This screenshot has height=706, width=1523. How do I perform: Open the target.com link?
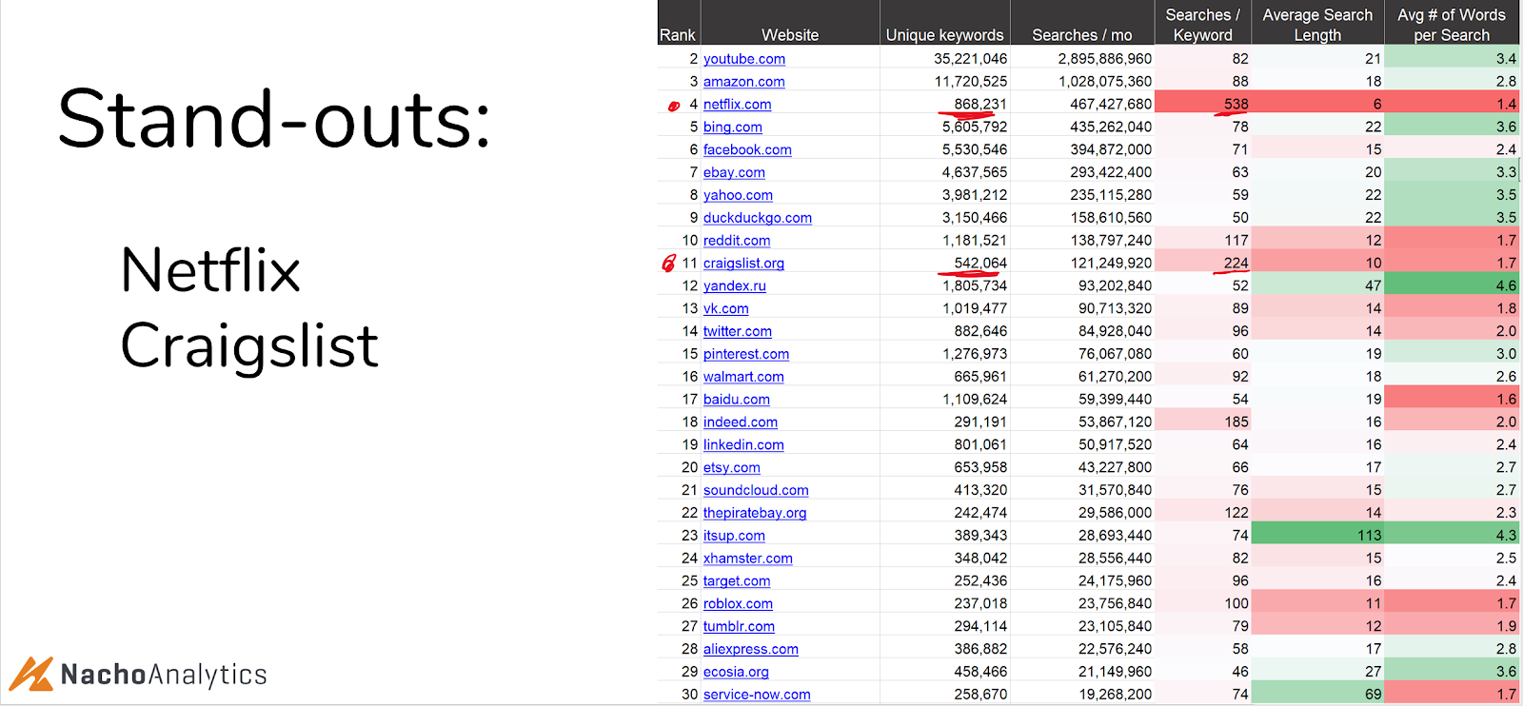tap(737, 581)
